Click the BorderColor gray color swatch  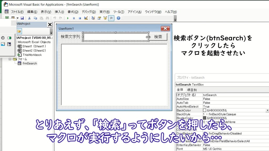click(x=205, y=118)
